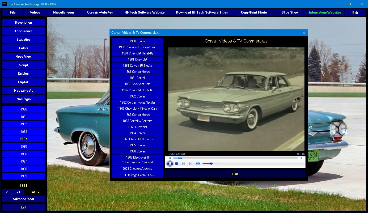Image resolution: width=368 pixels, height=213 pixels.
Task: Play the 1966 Electrovair II video
Action: [x=137, y=157]
